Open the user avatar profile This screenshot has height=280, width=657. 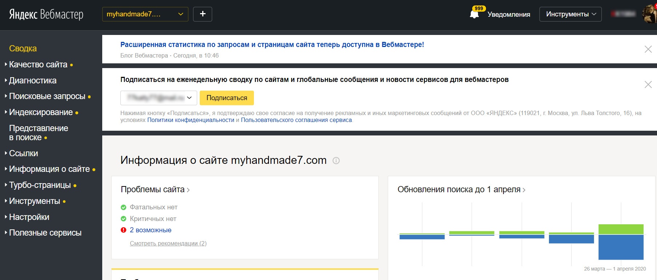coord(650,14)
